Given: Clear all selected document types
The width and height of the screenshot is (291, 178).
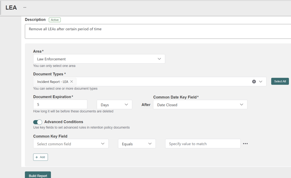Looking at the screenshot, I should click(254, 81).
